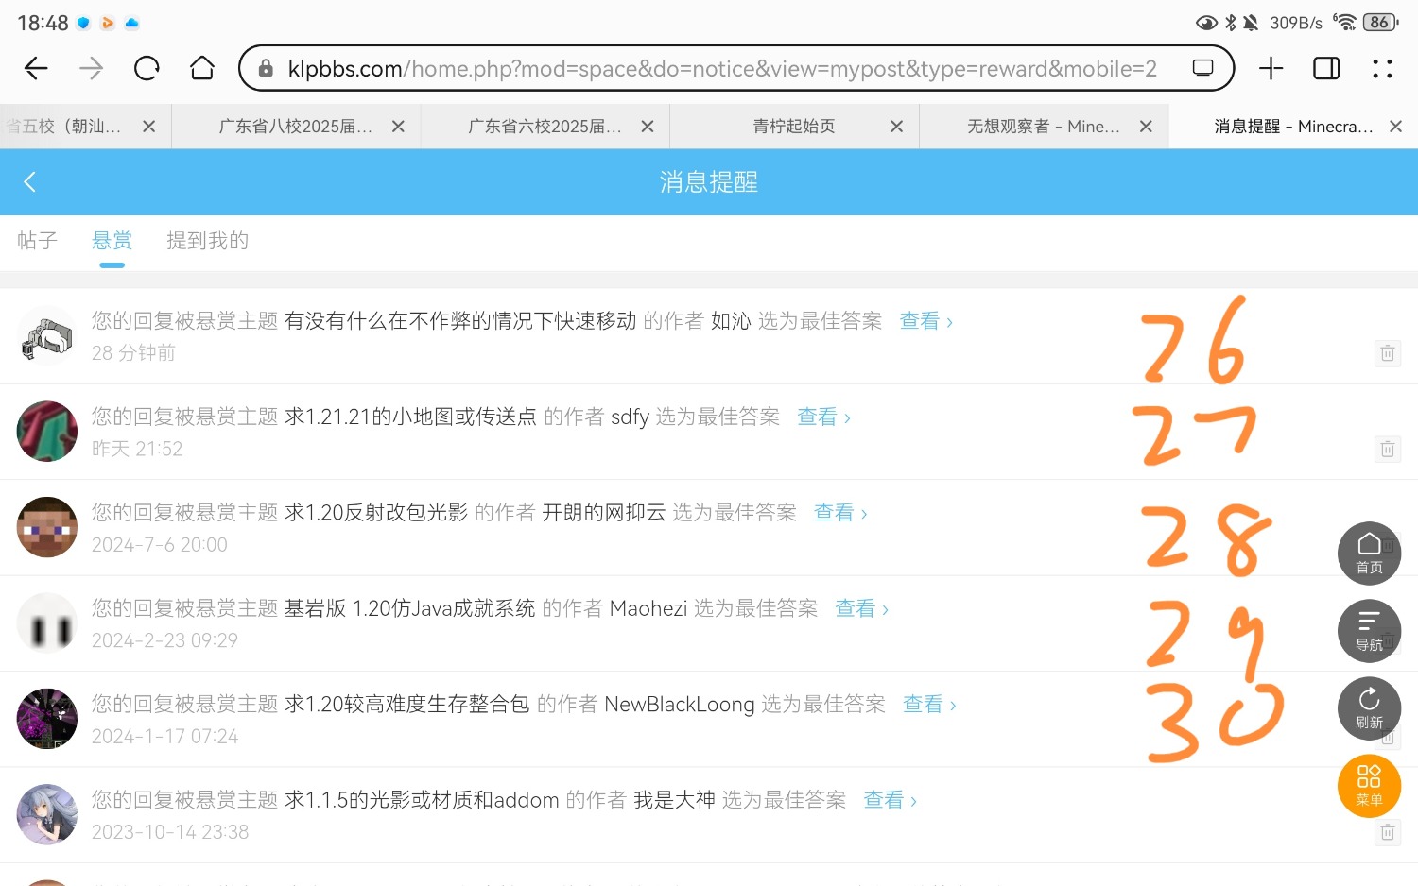Viewport: 1418px width, 886px height.
Task: Click the back chevron in 消息提醒 header
Action: [x=29, y=181]
